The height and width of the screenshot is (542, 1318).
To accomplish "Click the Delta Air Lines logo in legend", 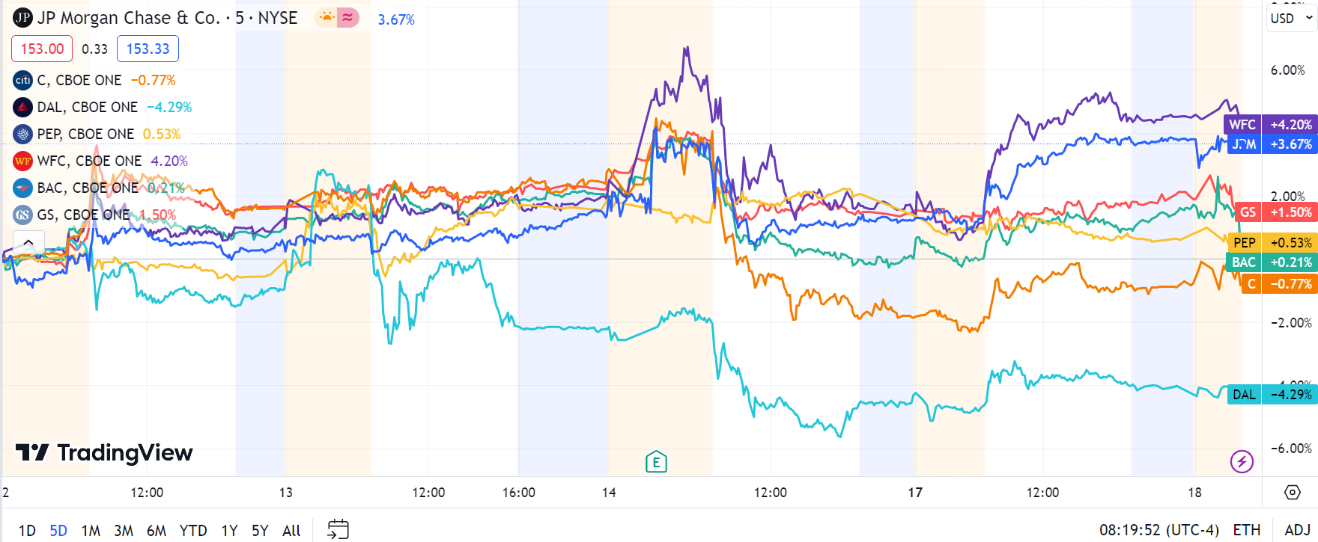I will (x=23, y=107).
